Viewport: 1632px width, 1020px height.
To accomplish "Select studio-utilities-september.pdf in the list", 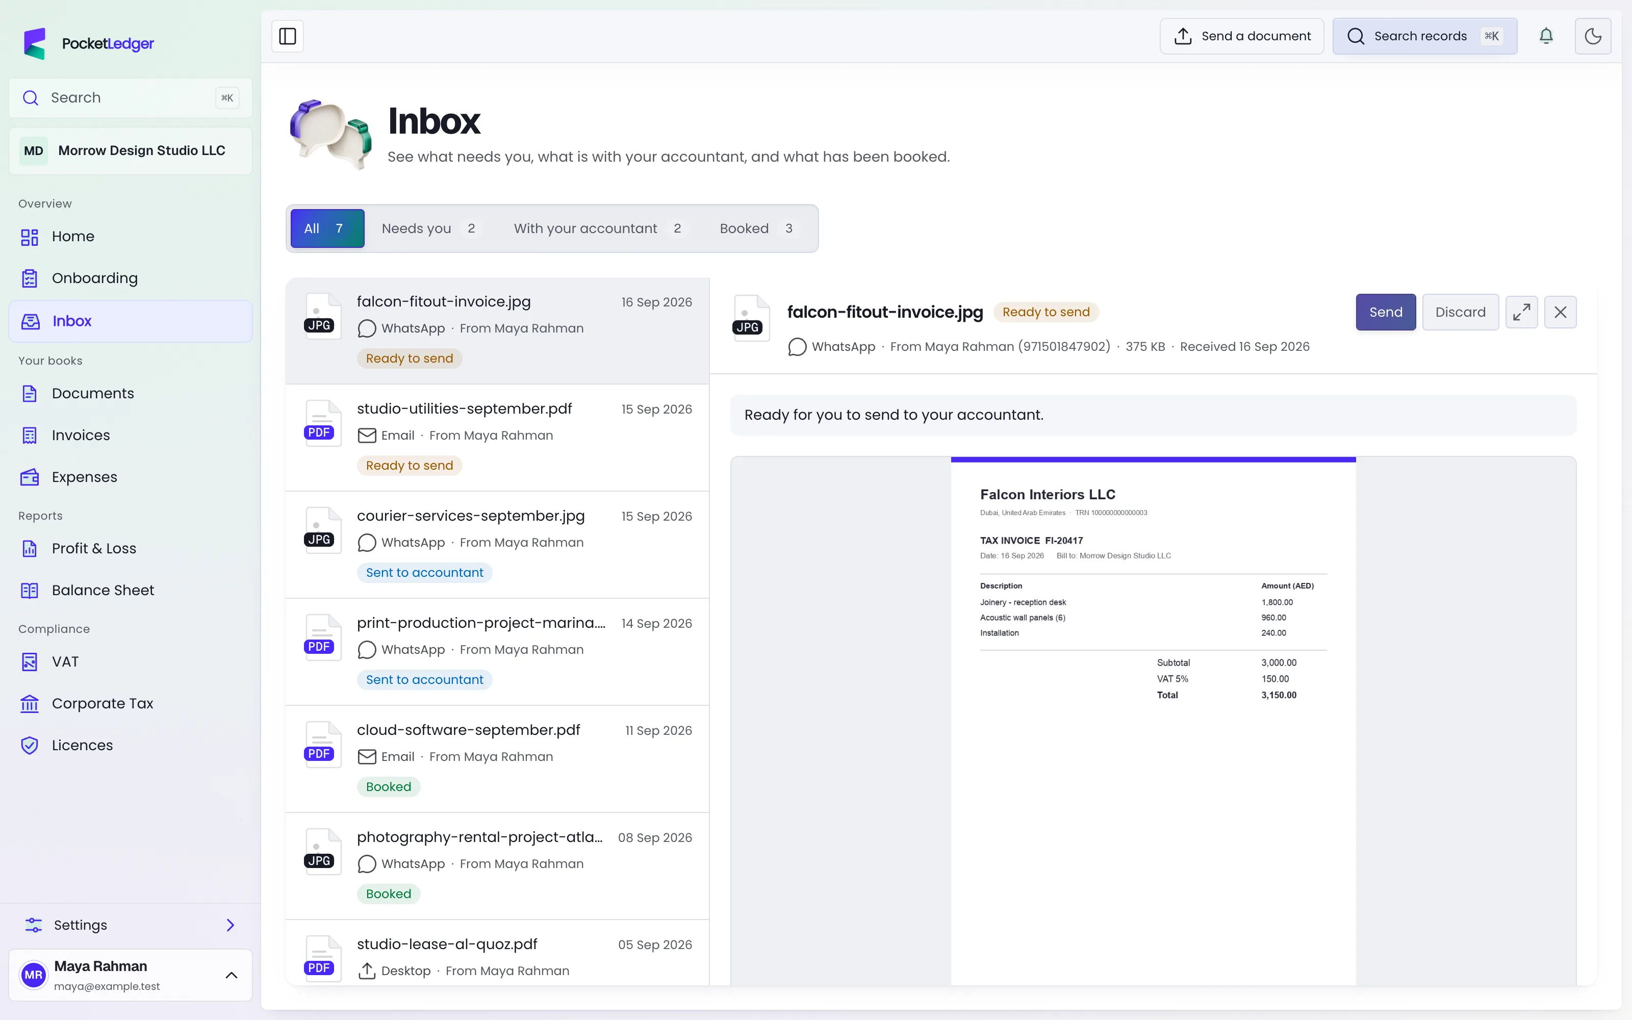I will coord(498,437).
